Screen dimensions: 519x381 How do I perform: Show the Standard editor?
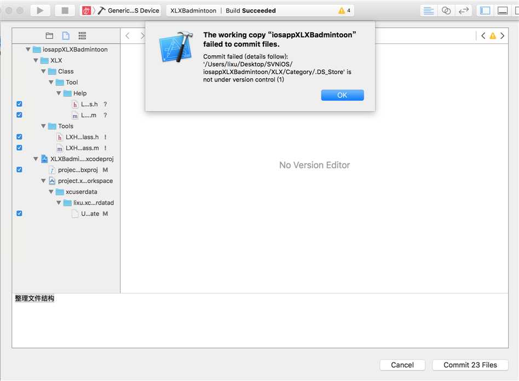pos(428,10)
